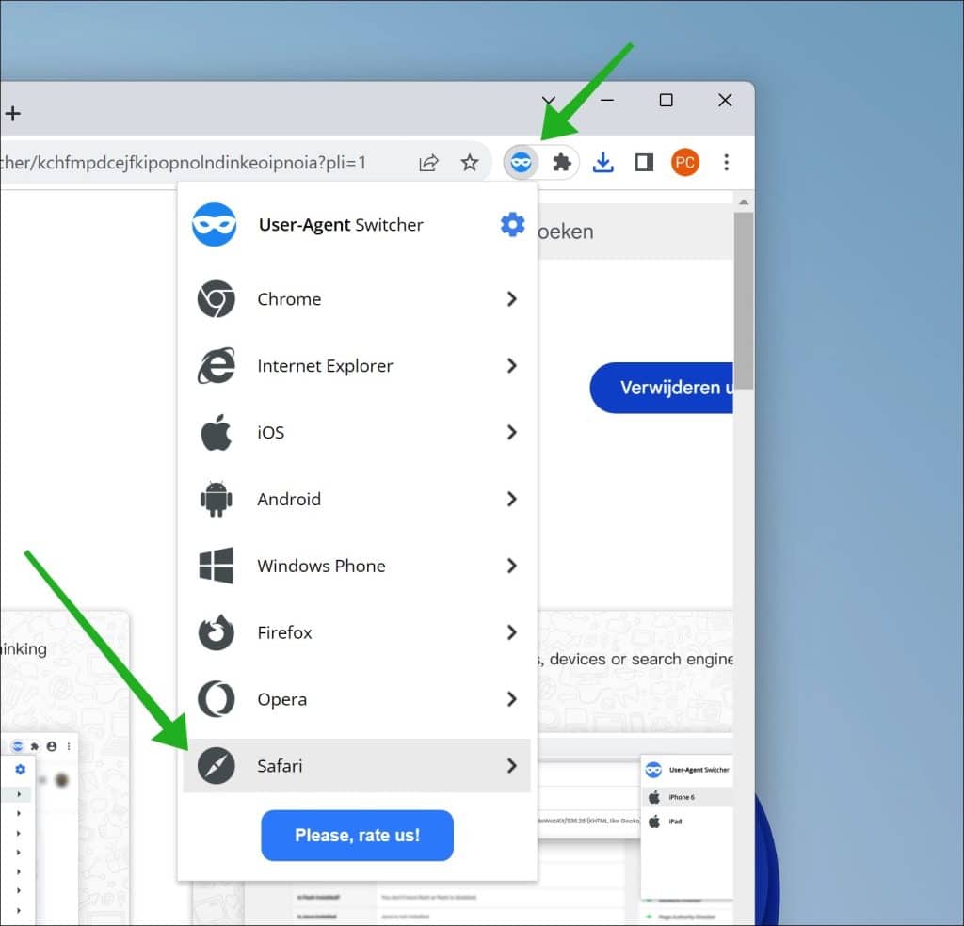964x926 pixels.
Task: Click the page vertical scrollbar thumb
Action: coord(744,300)
